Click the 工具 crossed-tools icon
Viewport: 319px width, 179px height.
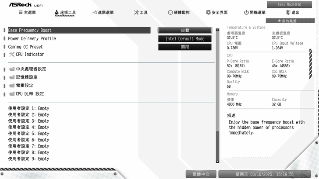click(x=136, y=13)
